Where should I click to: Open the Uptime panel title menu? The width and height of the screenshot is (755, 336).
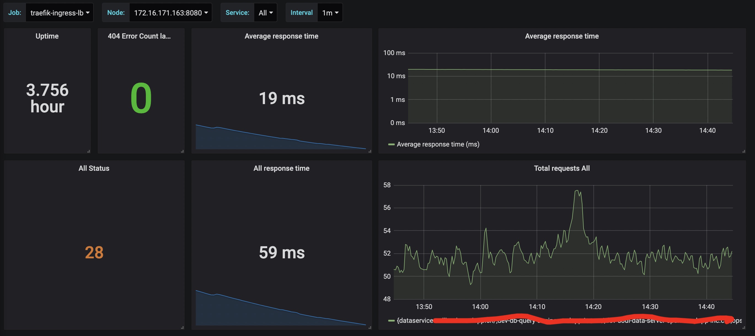point(47,36)
